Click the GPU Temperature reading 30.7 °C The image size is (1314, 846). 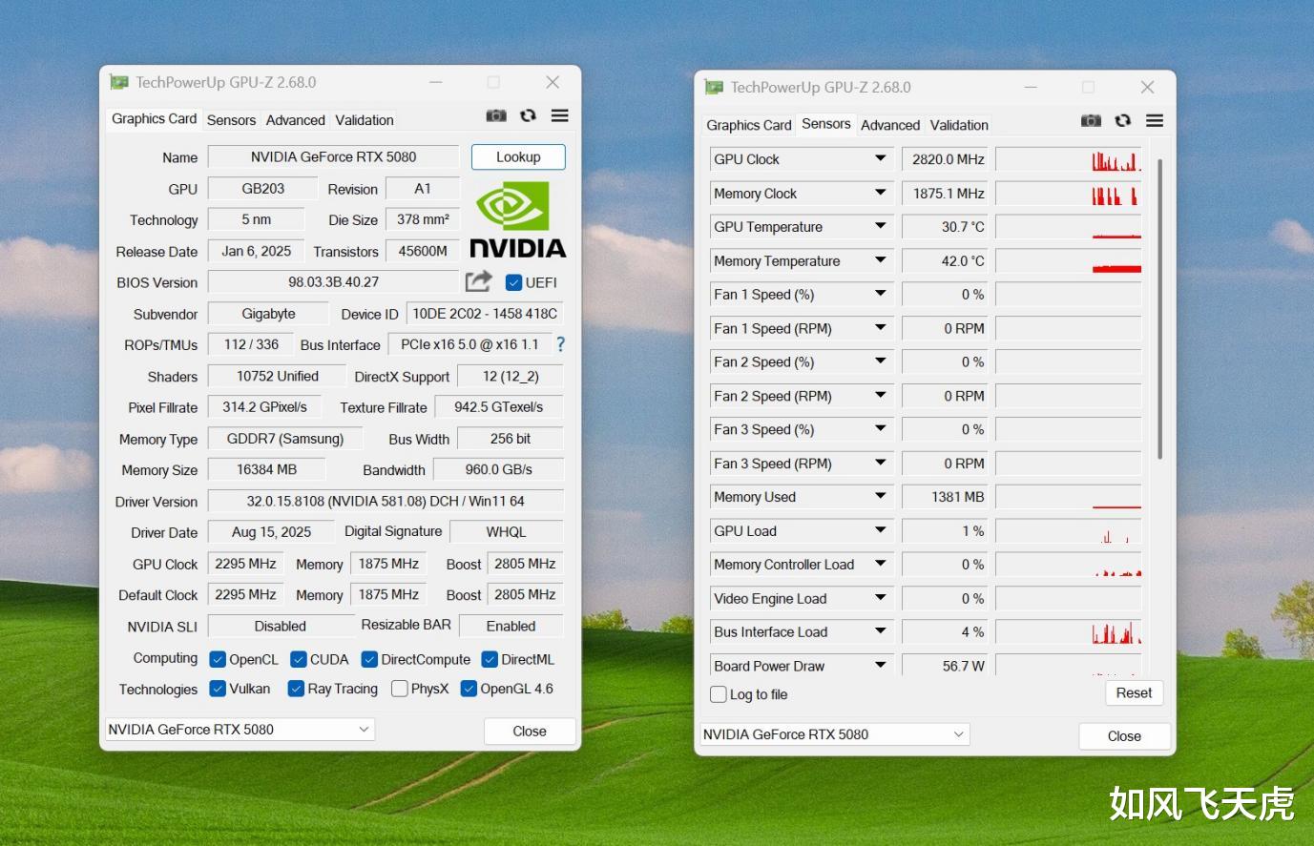(945, 227)
